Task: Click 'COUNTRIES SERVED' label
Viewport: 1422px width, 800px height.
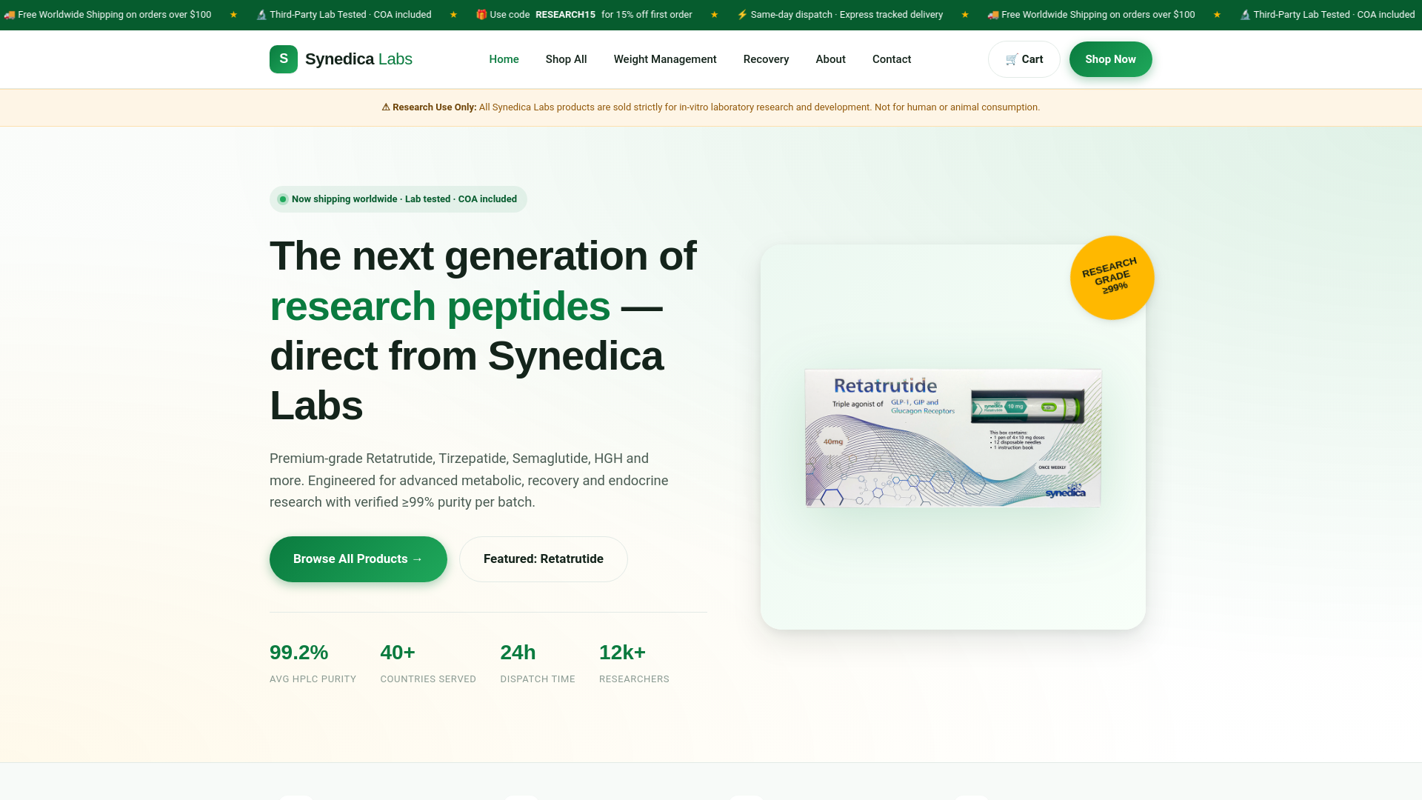Action: point(428,679)
